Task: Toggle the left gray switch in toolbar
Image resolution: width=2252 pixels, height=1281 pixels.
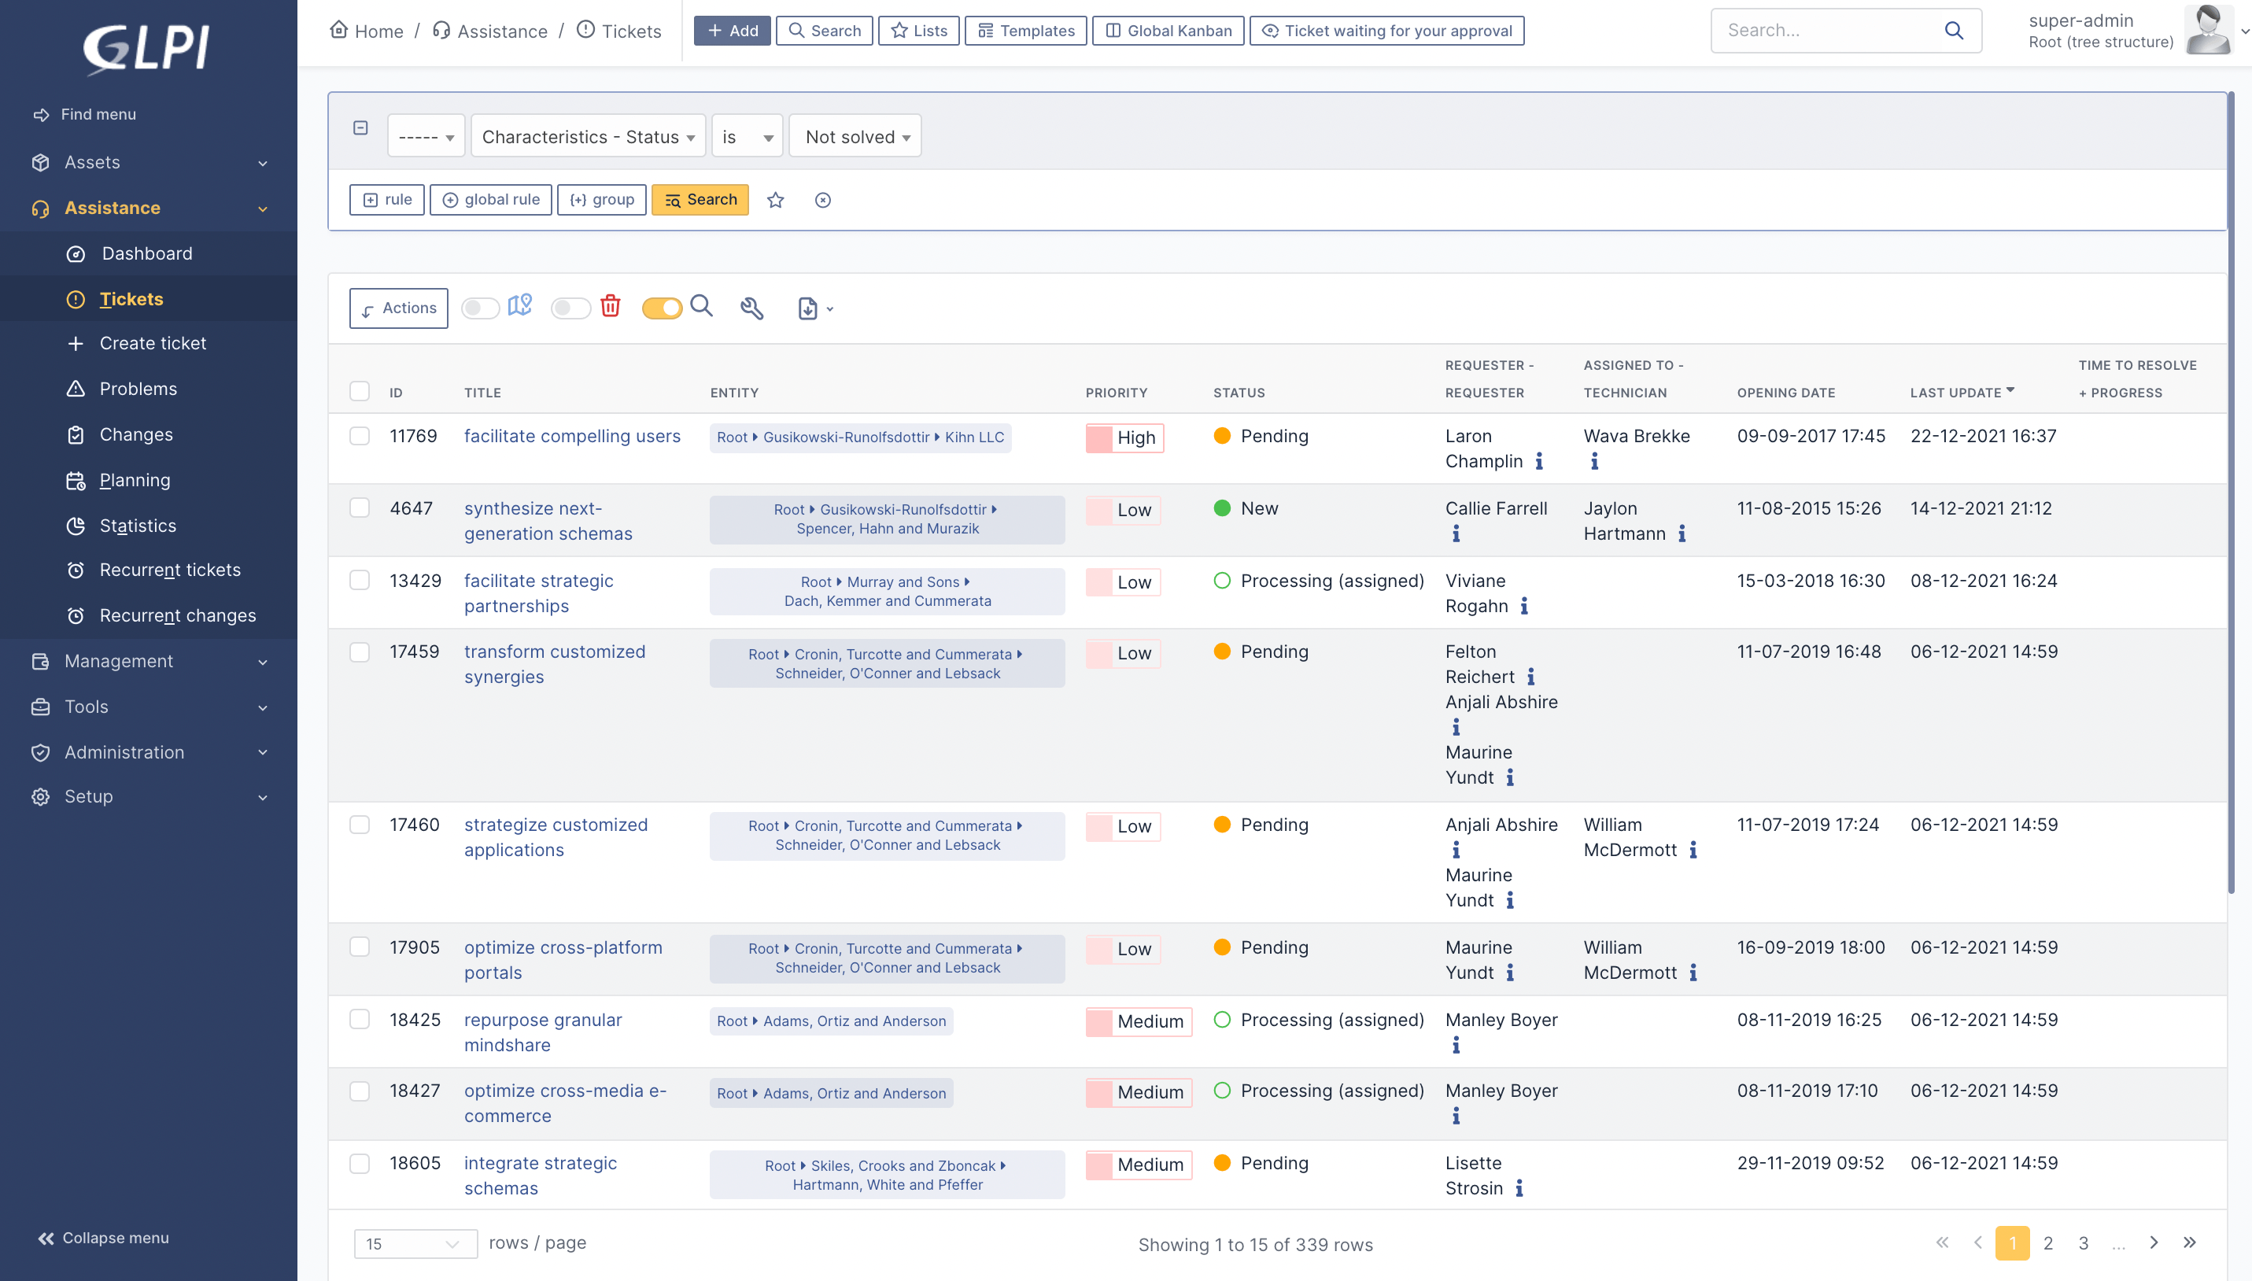Action: coord(481,308)
